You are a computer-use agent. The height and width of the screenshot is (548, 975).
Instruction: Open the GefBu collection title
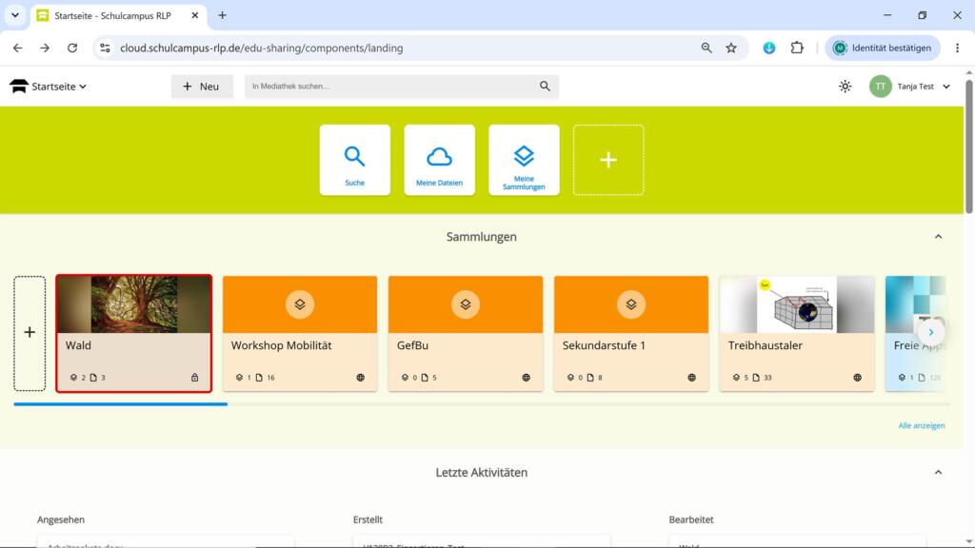412,345
